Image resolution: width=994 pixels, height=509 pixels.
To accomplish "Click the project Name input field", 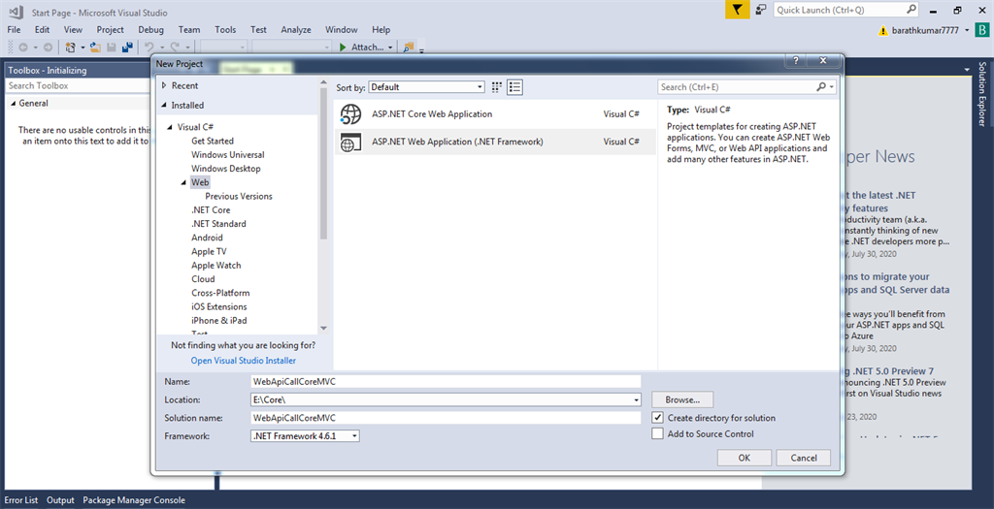I will [x=447, y=382].
